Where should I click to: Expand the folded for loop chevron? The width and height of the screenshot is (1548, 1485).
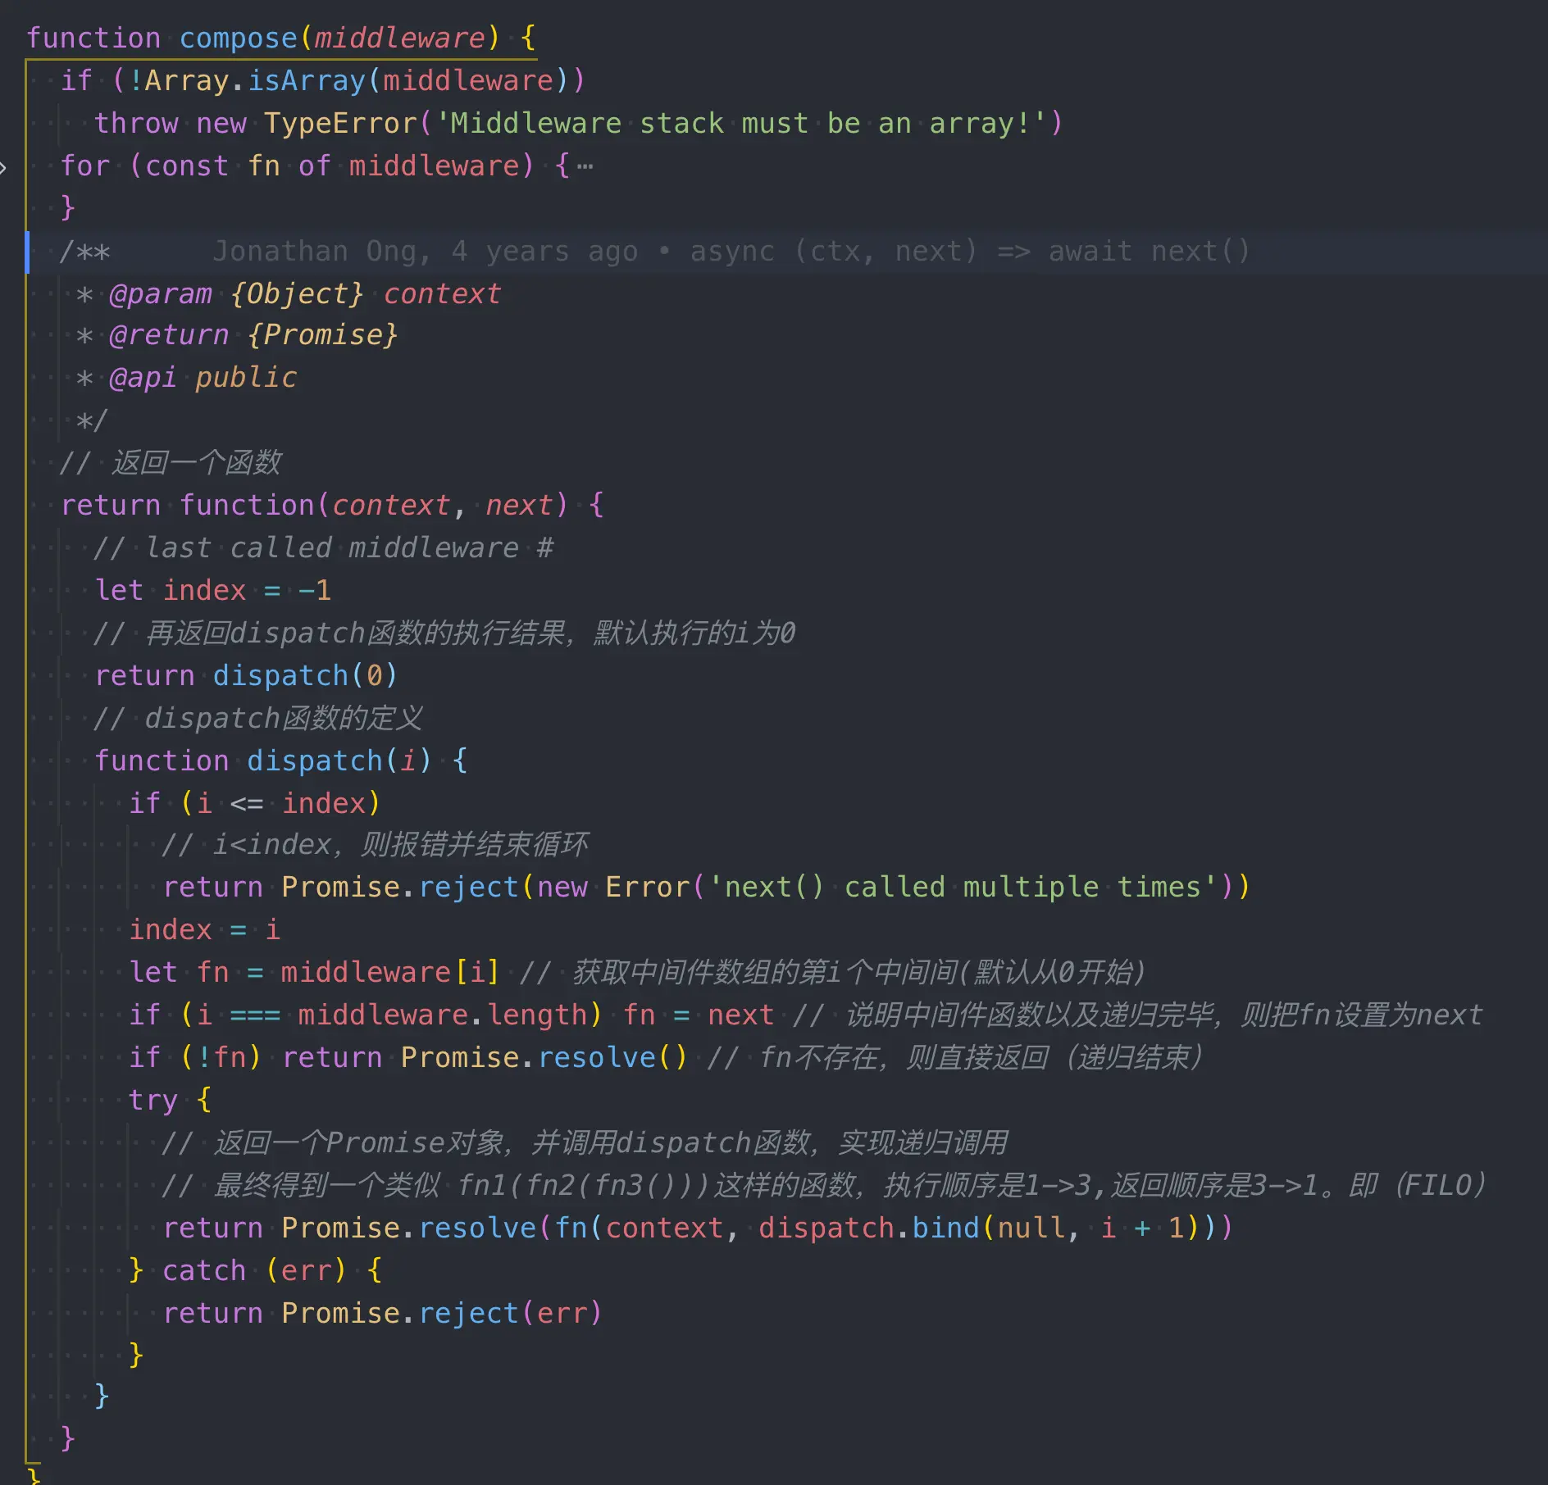tap(4, 168)
